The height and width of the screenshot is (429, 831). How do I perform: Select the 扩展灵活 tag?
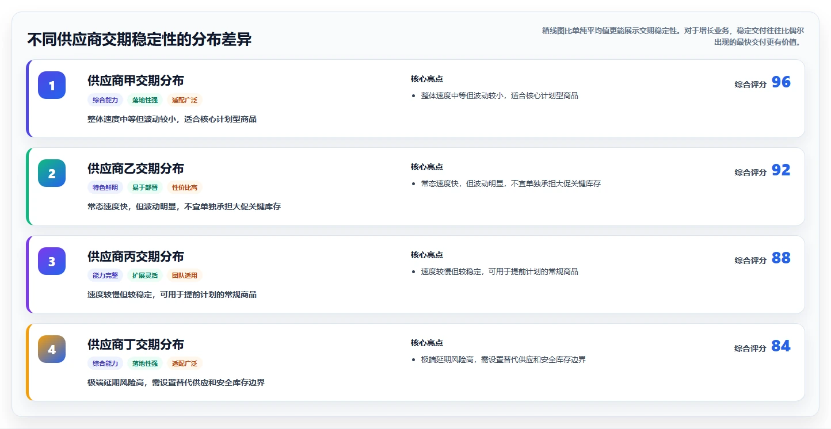(145, 275)
